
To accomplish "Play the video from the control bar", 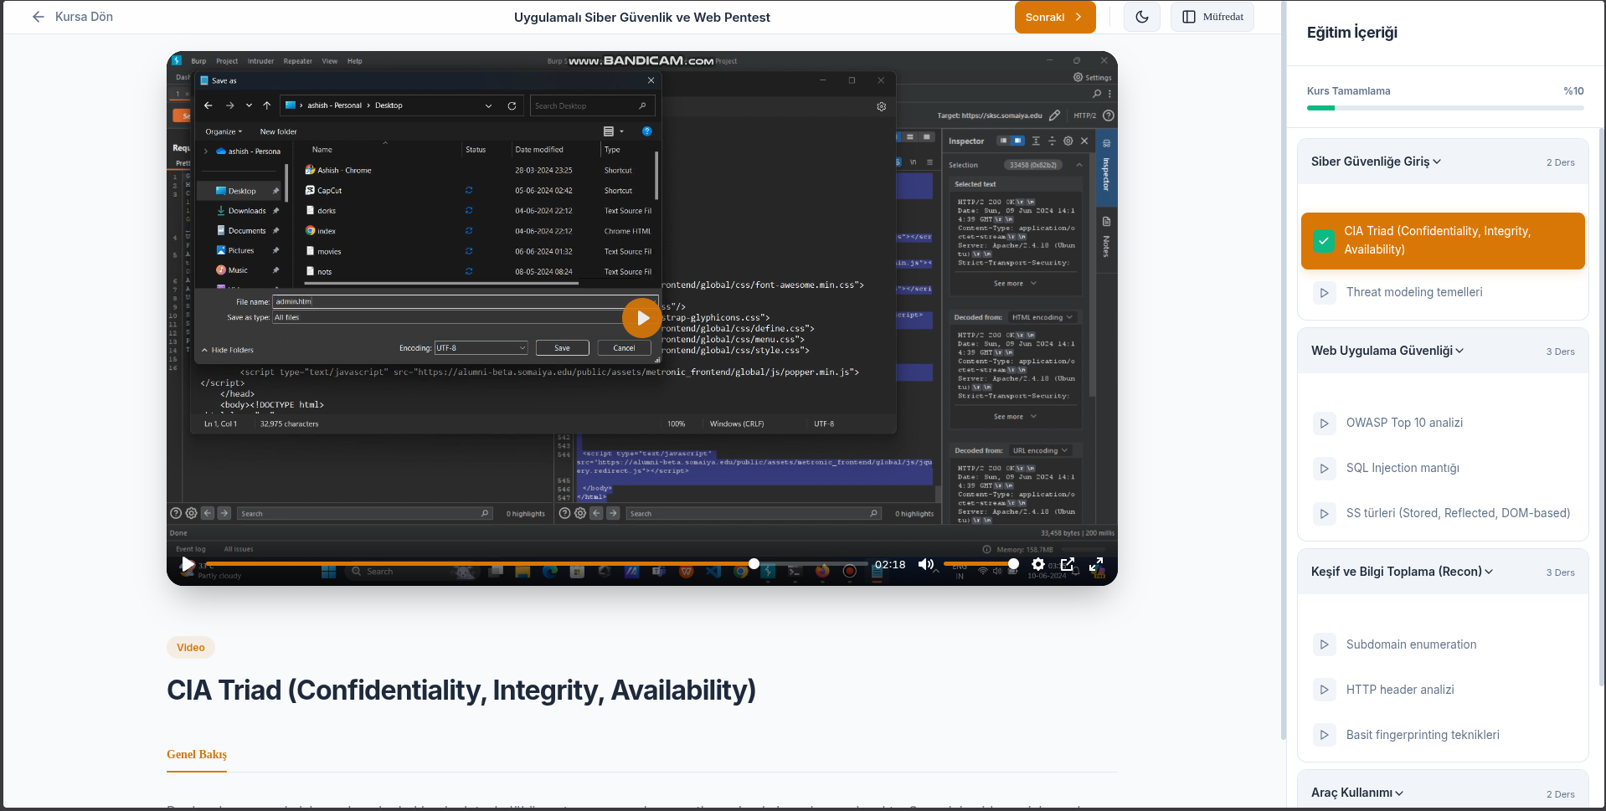I will tap(188, 564).
